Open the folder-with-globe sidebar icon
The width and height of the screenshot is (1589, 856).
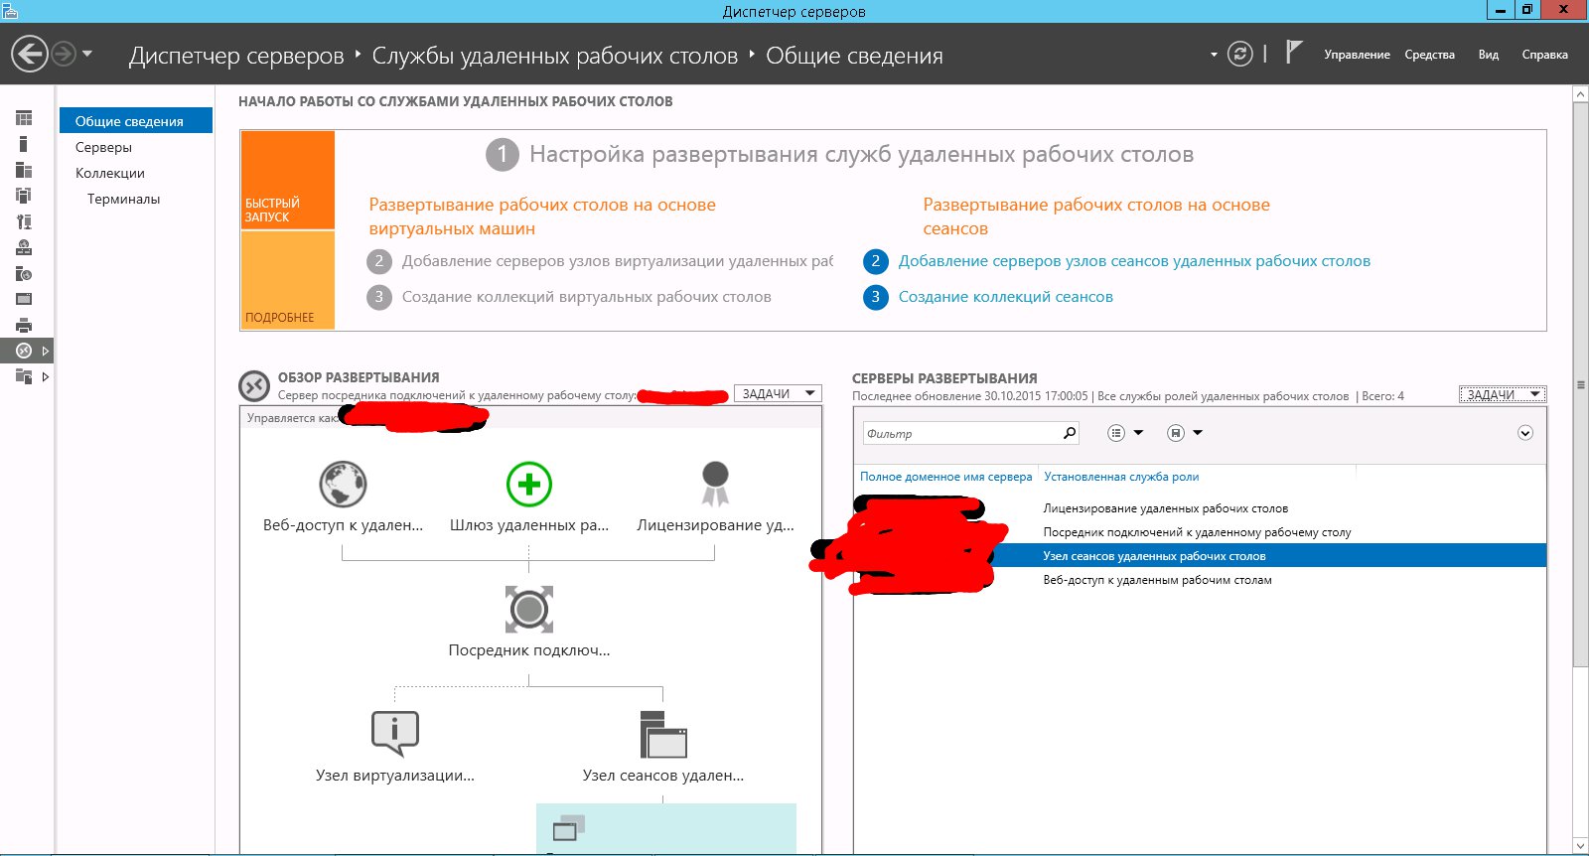pos(24,273)
